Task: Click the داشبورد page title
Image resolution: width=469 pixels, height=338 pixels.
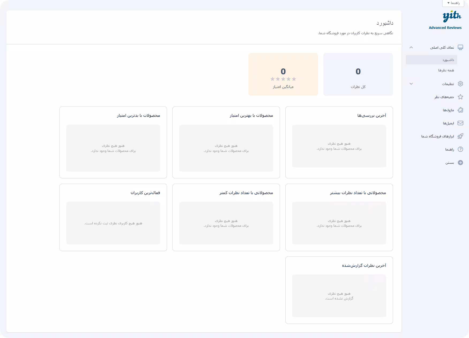Action: (x=385, y=23)
